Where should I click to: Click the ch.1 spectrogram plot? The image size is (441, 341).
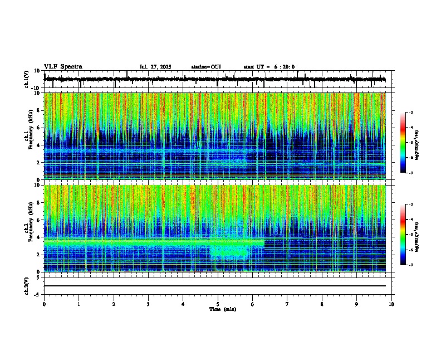[x=215, y=136]
